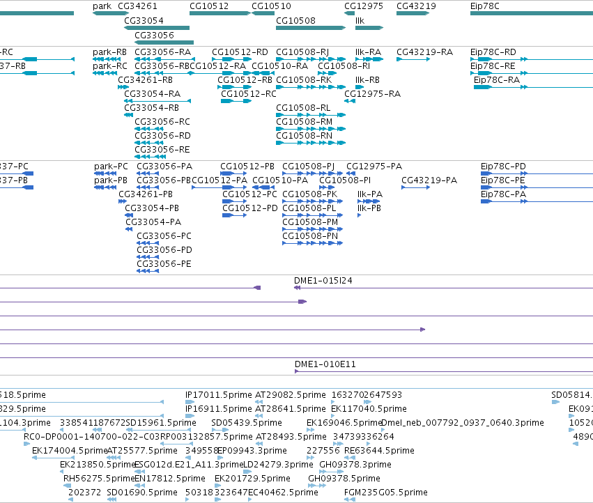Click transcript CG34261-RB

(145, 80)
